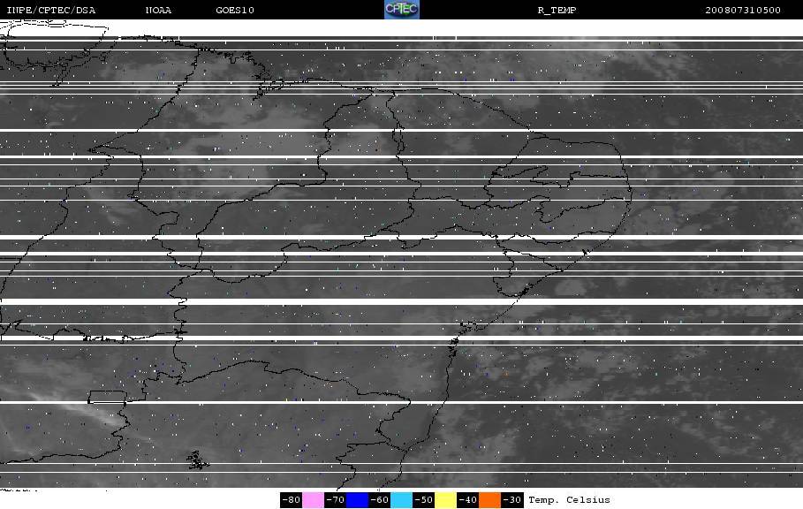The height and width of the screenshot is (509, 803).
Task: Click the cyan legend color swatch
Action: (x=401, y=500)
